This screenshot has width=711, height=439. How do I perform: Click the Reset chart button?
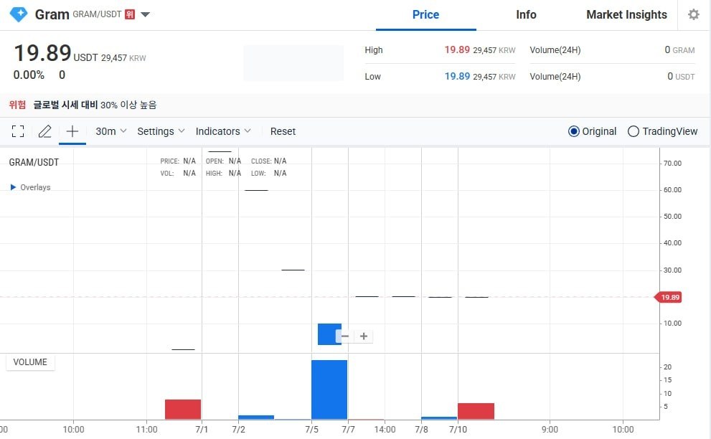tap(283, 131)
